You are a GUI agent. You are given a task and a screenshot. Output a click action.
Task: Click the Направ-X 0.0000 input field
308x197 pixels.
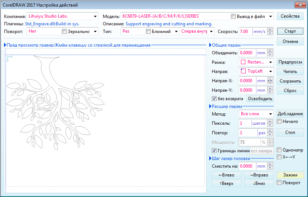[x=248, y=81]
